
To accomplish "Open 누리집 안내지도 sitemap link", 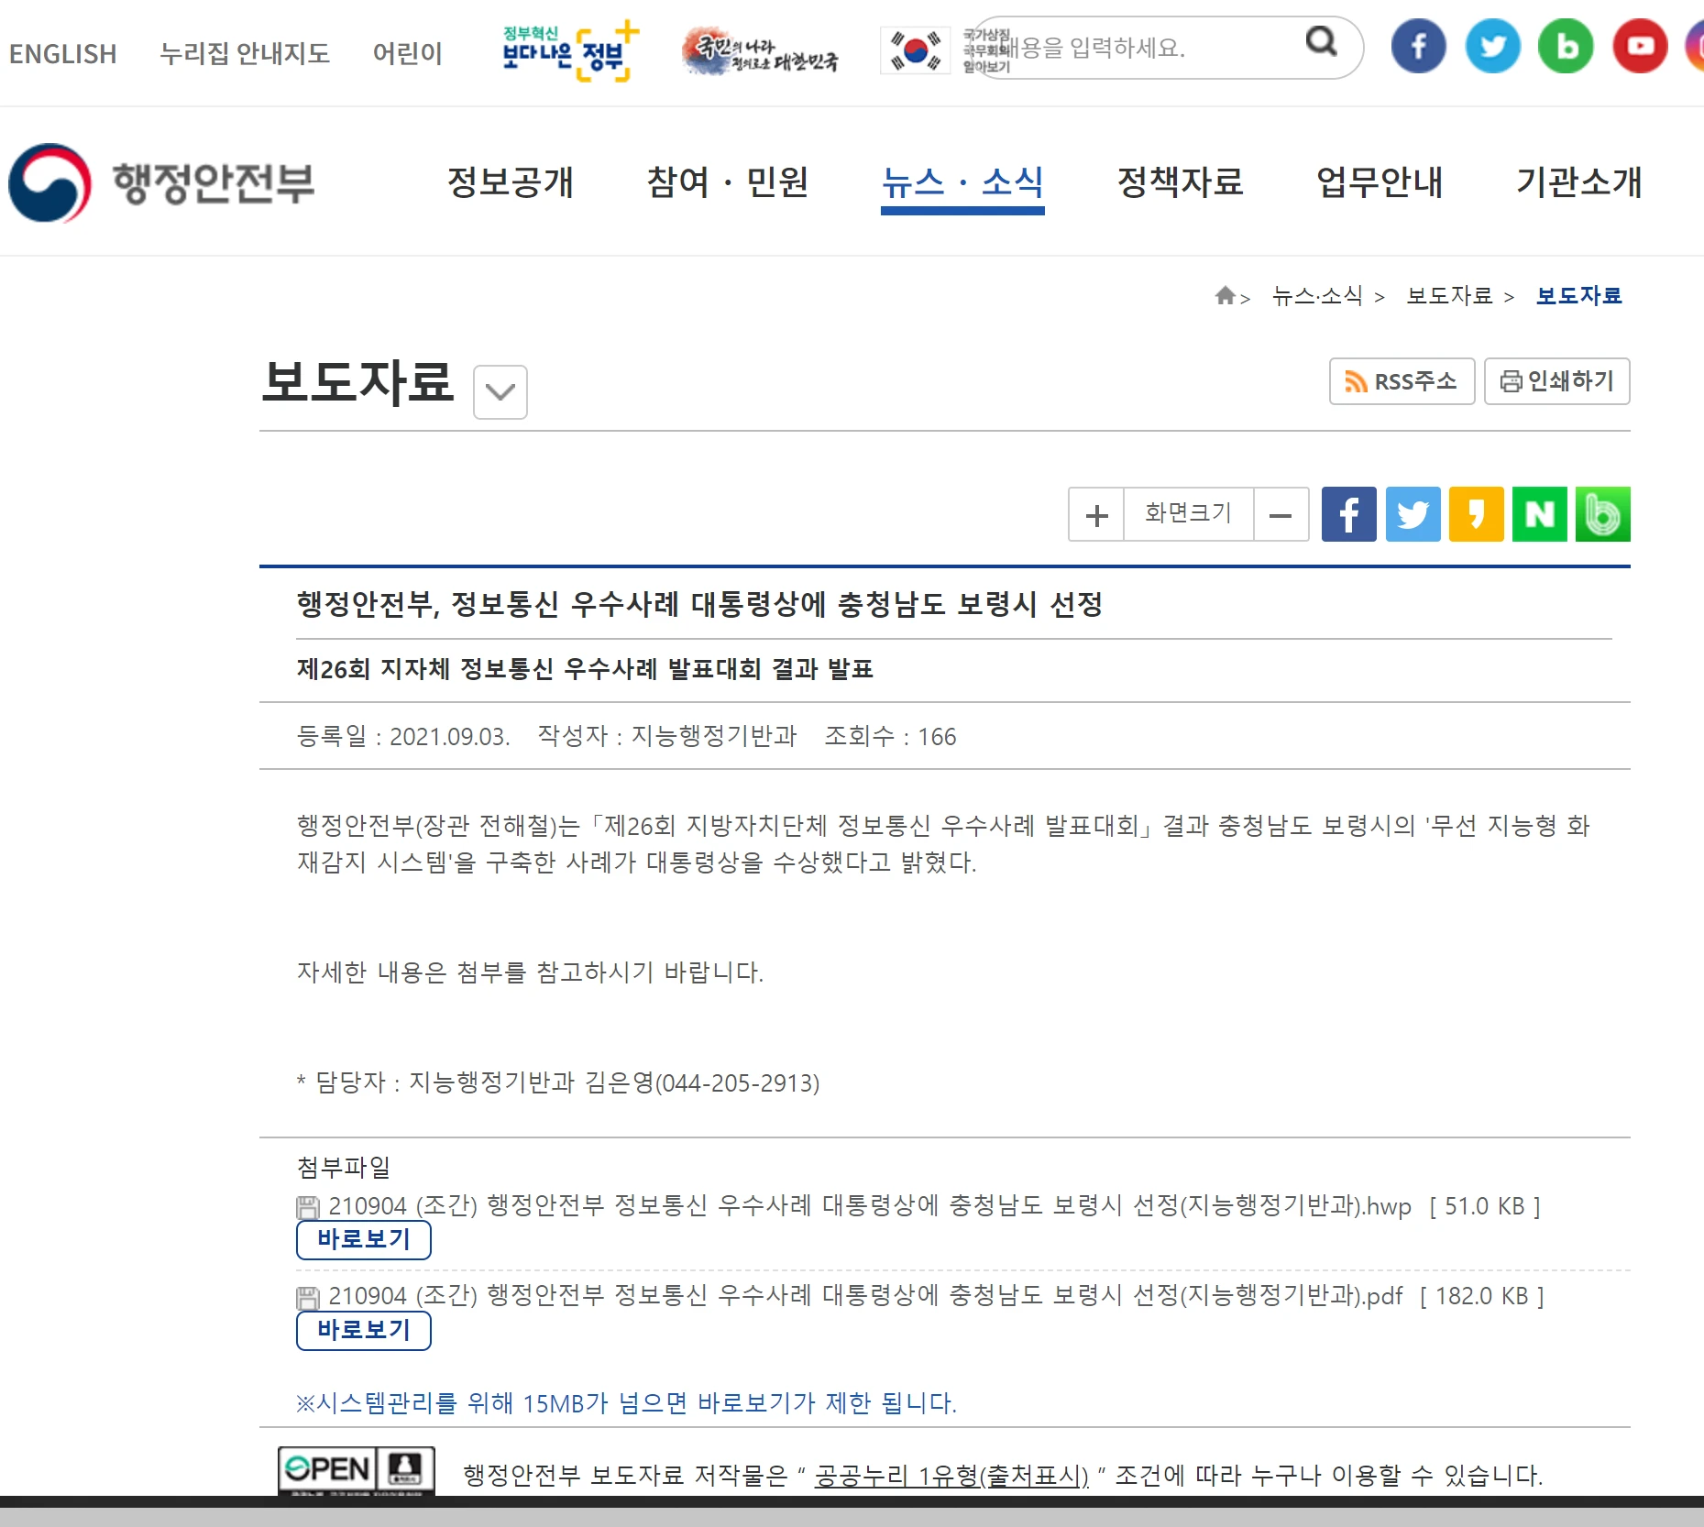I will pos(244,53).
